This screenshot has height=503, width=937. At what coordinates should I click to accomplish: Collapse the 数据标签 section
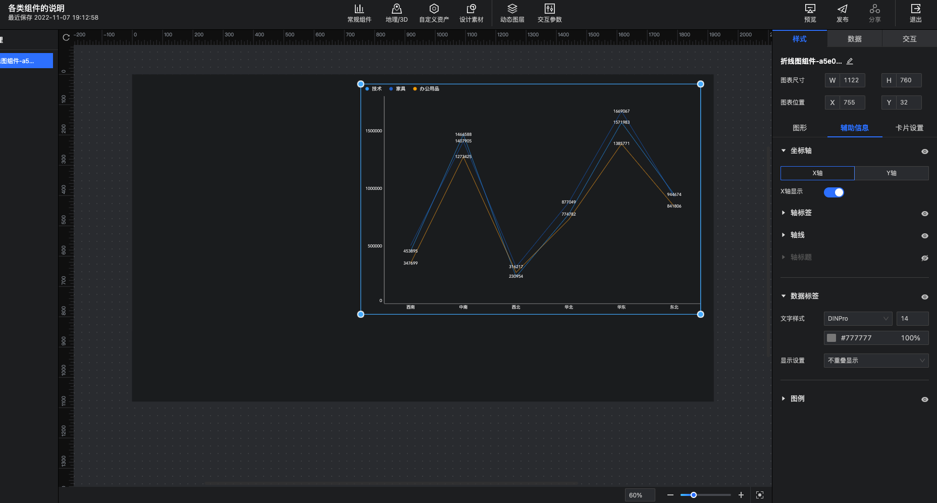[x=784, y=296]
